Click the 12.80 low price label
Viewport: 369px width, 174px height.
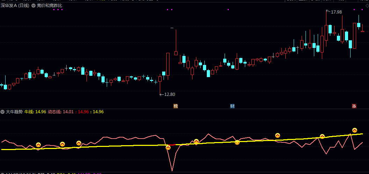click(x=170, y=94)
